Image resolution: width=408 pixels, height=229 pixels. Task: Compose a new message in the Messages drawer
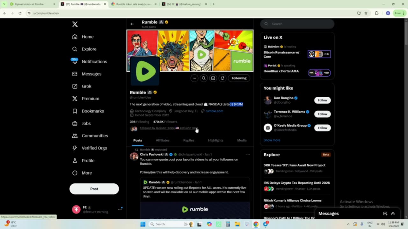tap(385, 214)
